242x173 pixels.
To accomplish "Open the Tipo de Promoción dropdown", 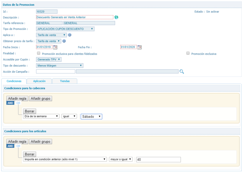I will (x=65, y=29).
